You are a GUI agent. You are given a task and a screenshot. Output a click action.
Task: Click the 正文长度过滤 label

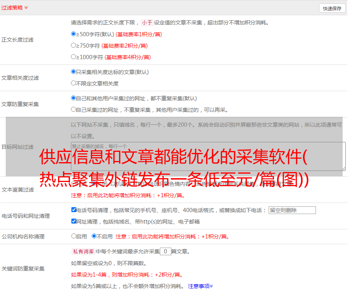coord(17,40)
